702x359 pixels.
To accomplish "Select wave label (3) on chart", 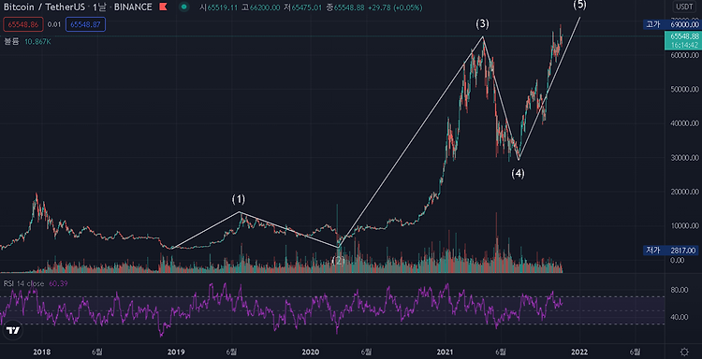I will point(482,24).
